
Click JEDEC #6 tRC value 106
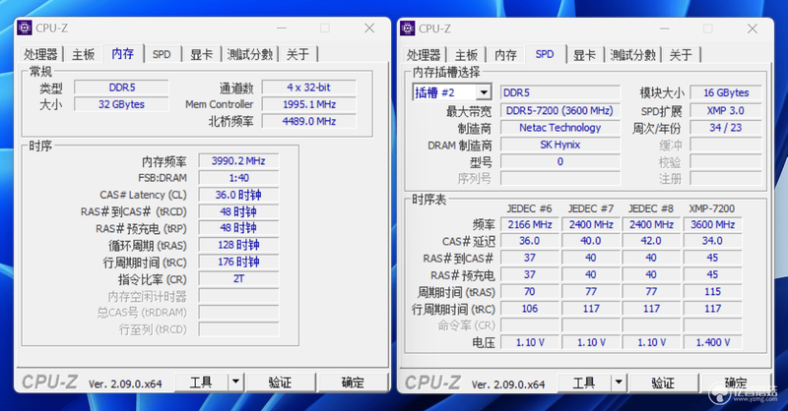[530, 309]
